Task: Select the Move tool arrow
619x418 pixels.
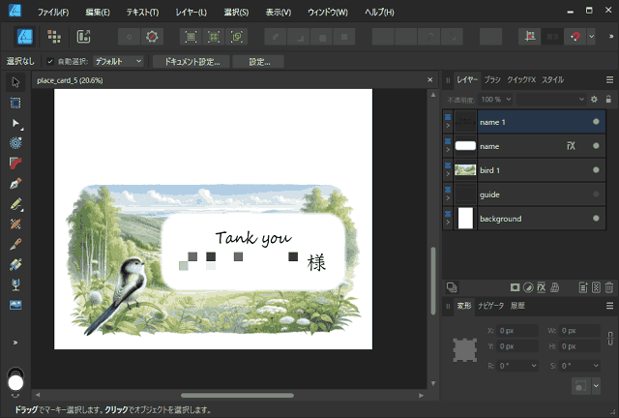Action: [x=15, y=82]
